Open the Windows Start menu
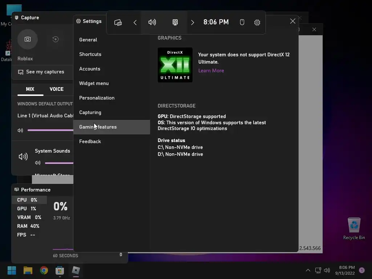The width and height of the screenshot is (372, 279). click(x=12, y=270)
